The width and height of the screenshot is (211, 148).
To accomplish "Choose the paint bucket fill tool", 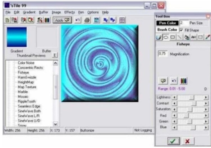I will pos(186,38).
